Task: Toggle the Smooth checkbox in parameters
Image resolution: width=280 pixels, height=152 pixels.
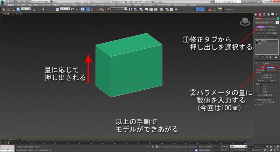Action: tap(256, 104)
